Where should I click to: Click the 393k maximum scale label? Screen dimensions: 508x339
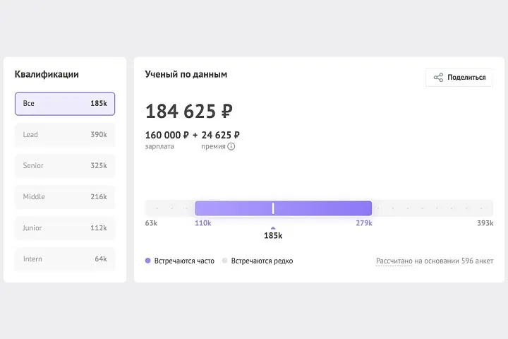485,223
